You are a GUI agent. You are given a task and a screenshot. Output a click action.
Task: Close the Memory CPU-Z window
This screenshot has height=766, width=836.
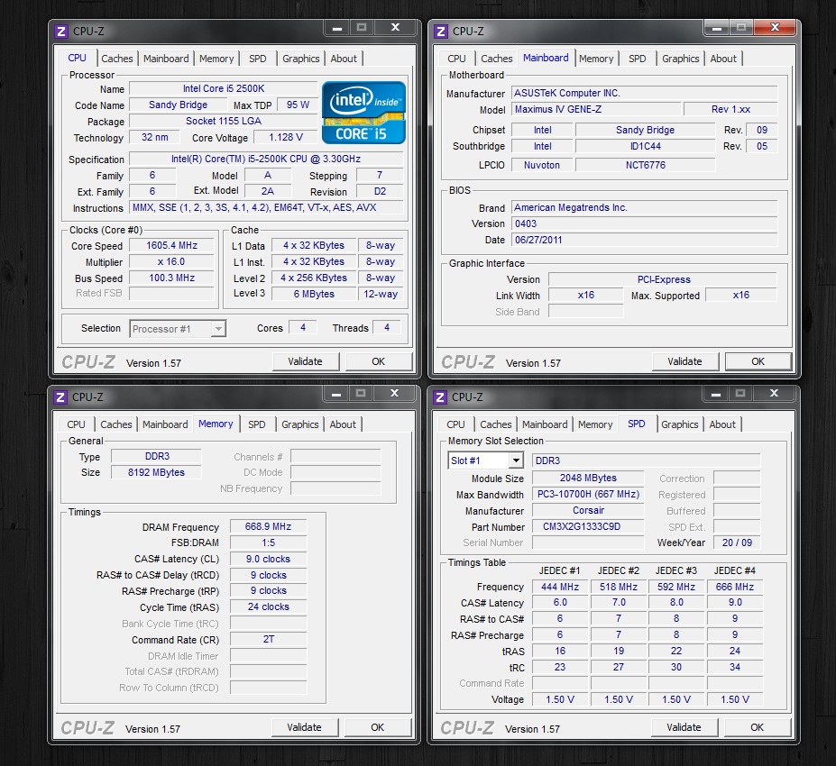[x=394, y=393]
